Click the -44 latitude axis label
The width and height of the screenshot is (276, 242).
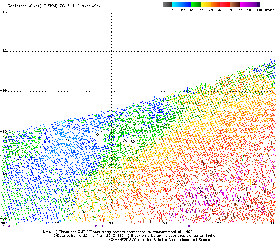[x=3, y=90]
